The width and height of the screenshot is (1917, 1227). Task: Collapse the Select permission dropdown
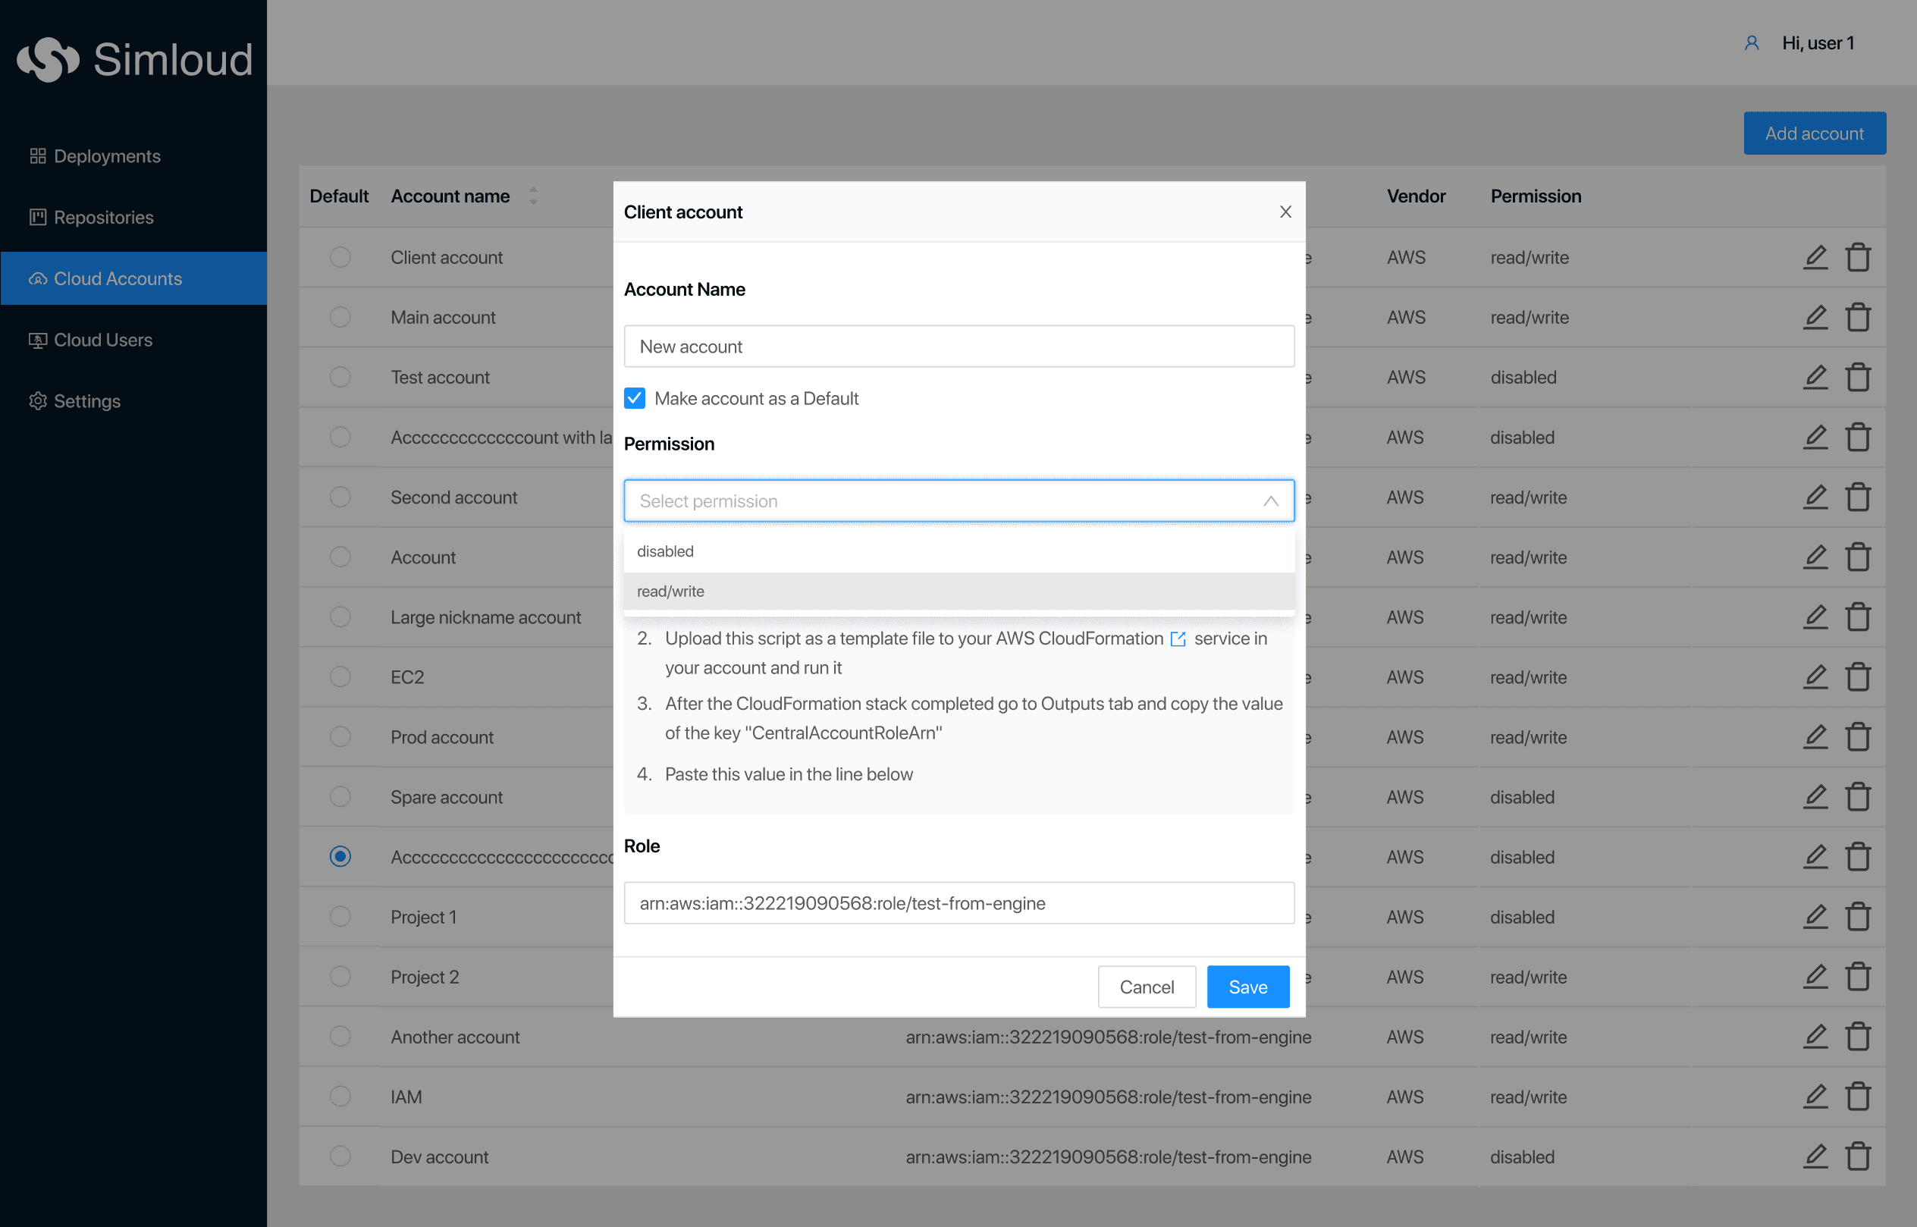[x=1270, y=501]
